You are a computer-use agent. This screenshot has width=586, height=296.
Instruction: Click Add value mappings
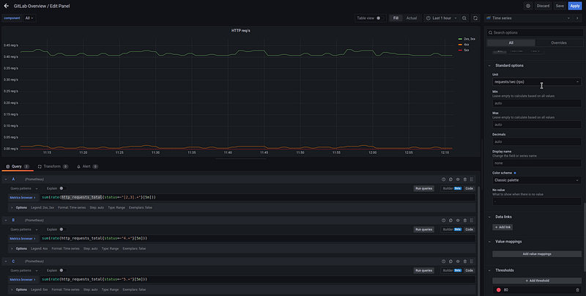tap(537, 254)
